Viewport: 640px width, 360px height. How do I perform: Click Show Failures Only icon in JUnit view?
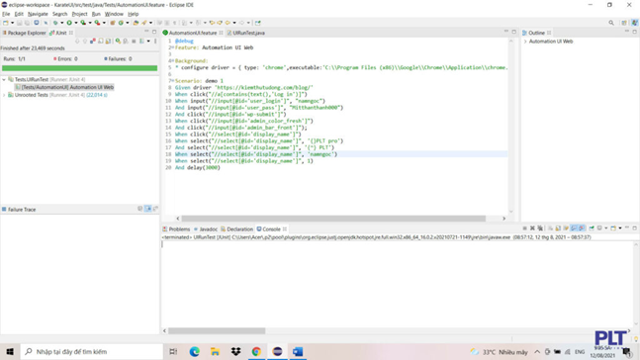[93, 41]
